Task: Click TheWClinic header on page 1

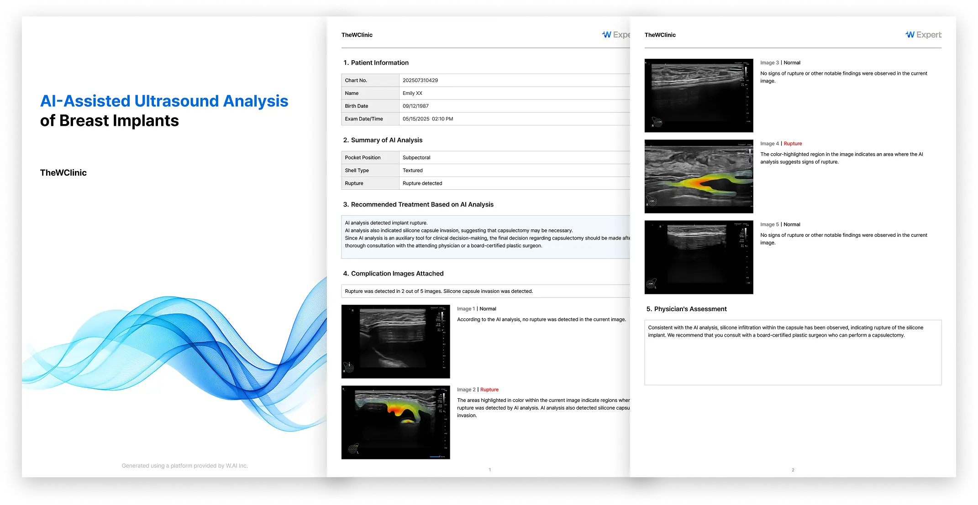Action: click(x=357, y=35)
